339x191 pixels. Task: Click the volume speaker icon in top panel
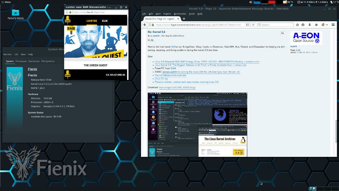(x=251, y=2)
